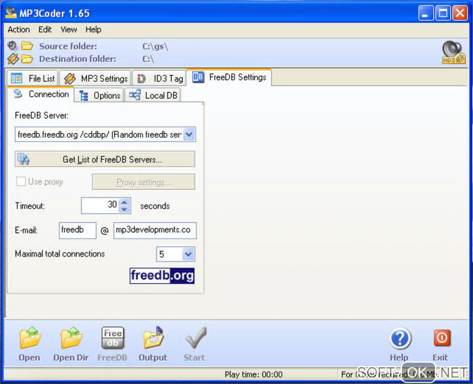Maximize the MP3Coder window
Viewport: 473px width, 384px height.
(443, 13)
